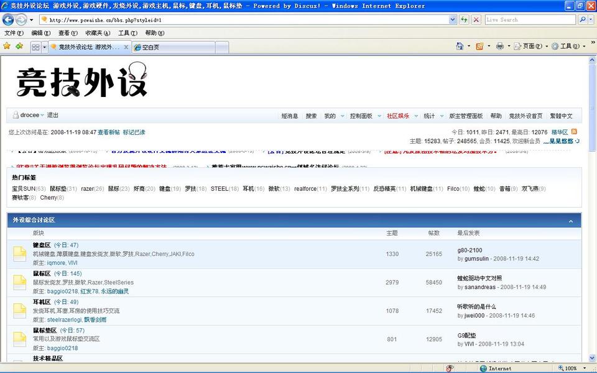Click the Print toolbar icon
The image size is (597, 373).
tap(500, 47)
